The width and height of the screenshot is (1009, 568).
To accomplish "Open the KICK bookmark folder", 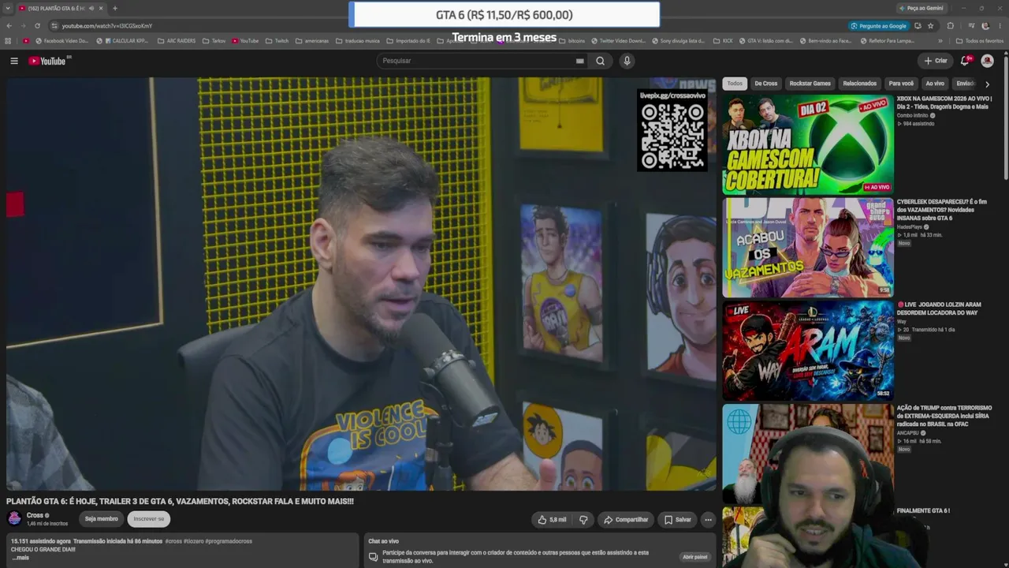I will [723, 41].
